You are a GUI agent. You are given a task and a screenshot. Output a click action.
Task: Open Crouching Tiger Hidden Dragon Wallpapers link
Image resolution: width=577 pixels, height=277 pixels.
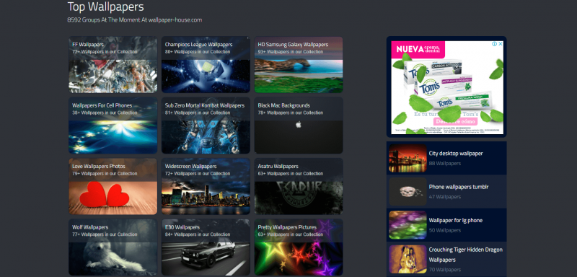[x=465, y=255]
